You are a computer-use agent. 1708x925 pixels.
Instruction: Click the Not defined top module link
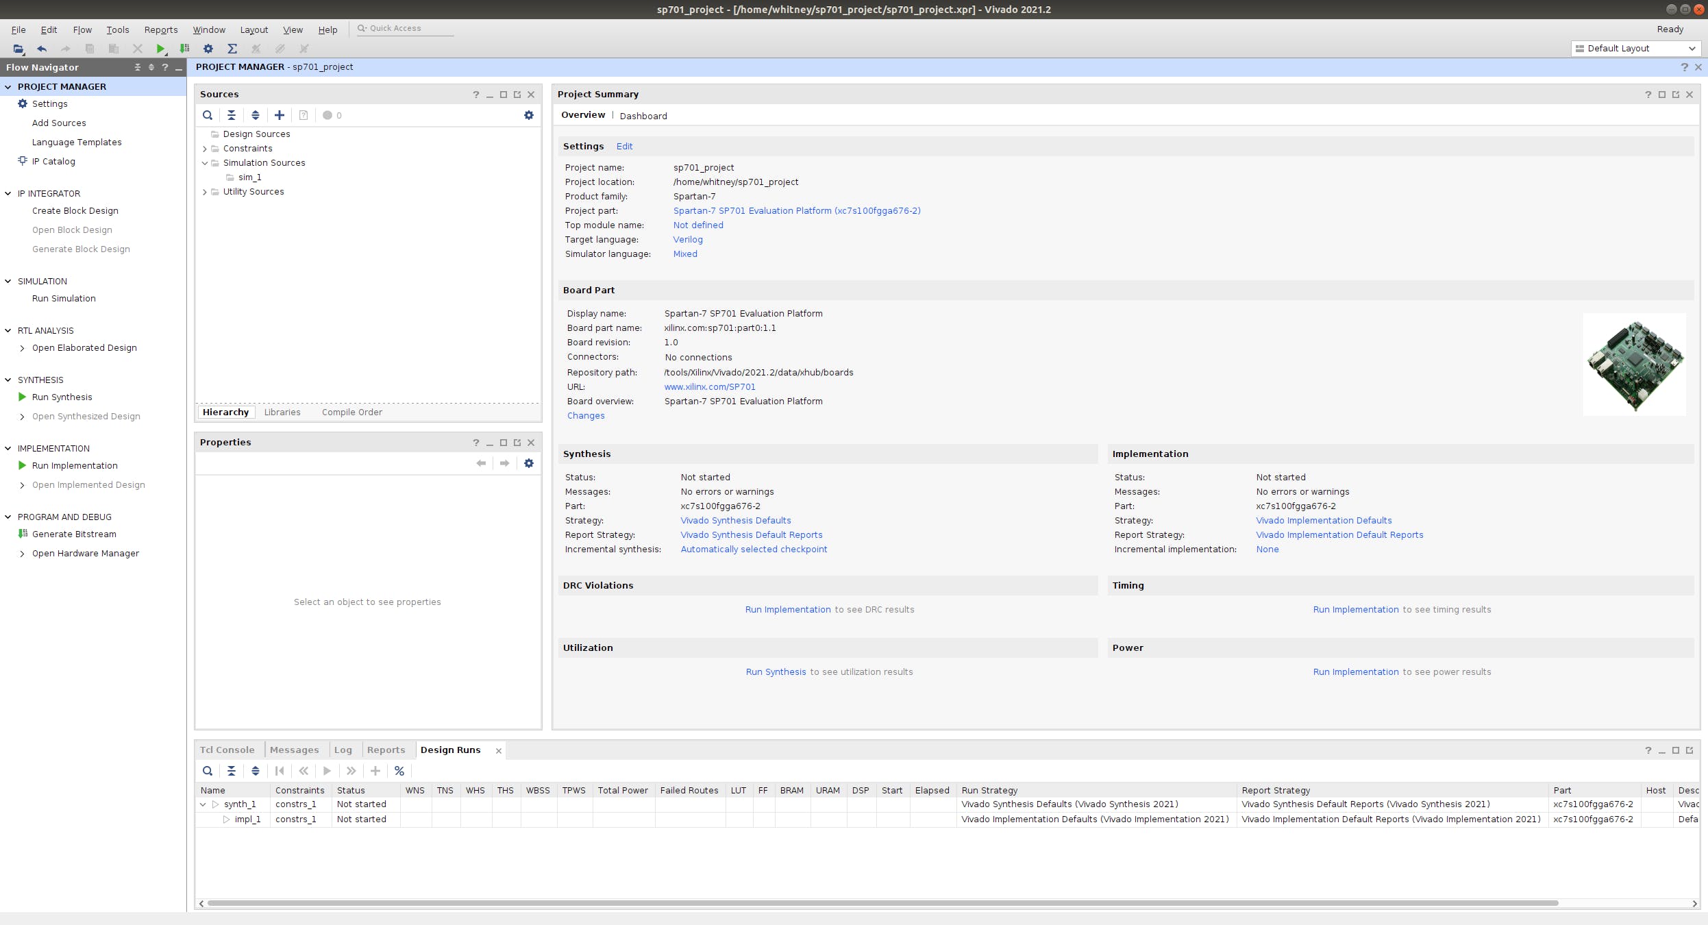pyautogui.click(x=698, y=225)
